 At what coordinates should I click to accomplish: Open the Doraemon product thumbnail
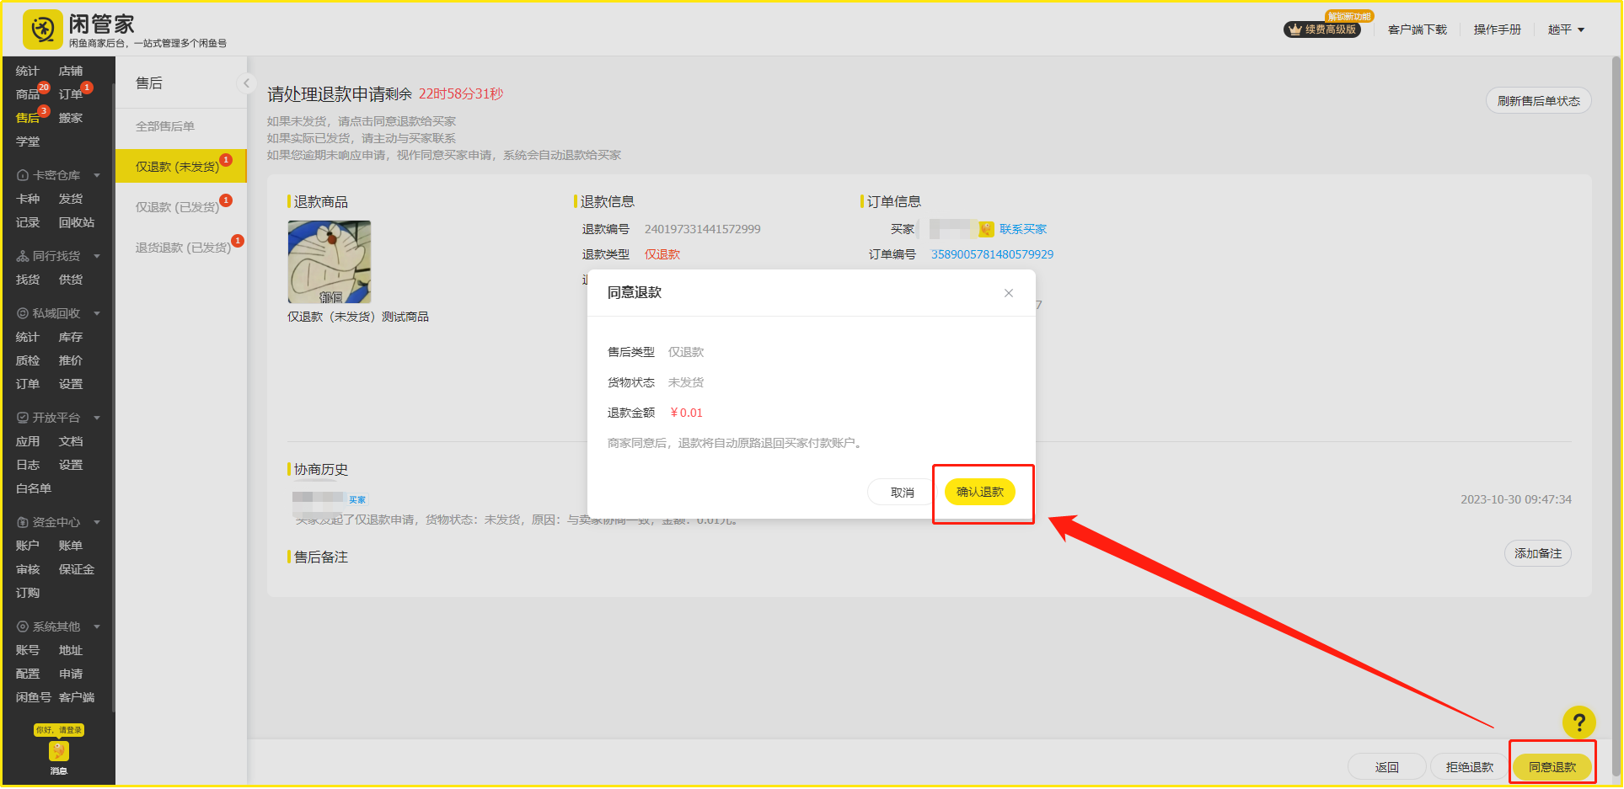tap(330, 262)
